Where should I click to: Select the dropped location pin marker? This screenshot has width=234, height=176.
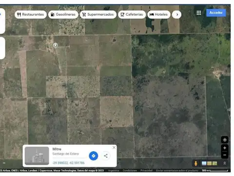tap(56, 45)
